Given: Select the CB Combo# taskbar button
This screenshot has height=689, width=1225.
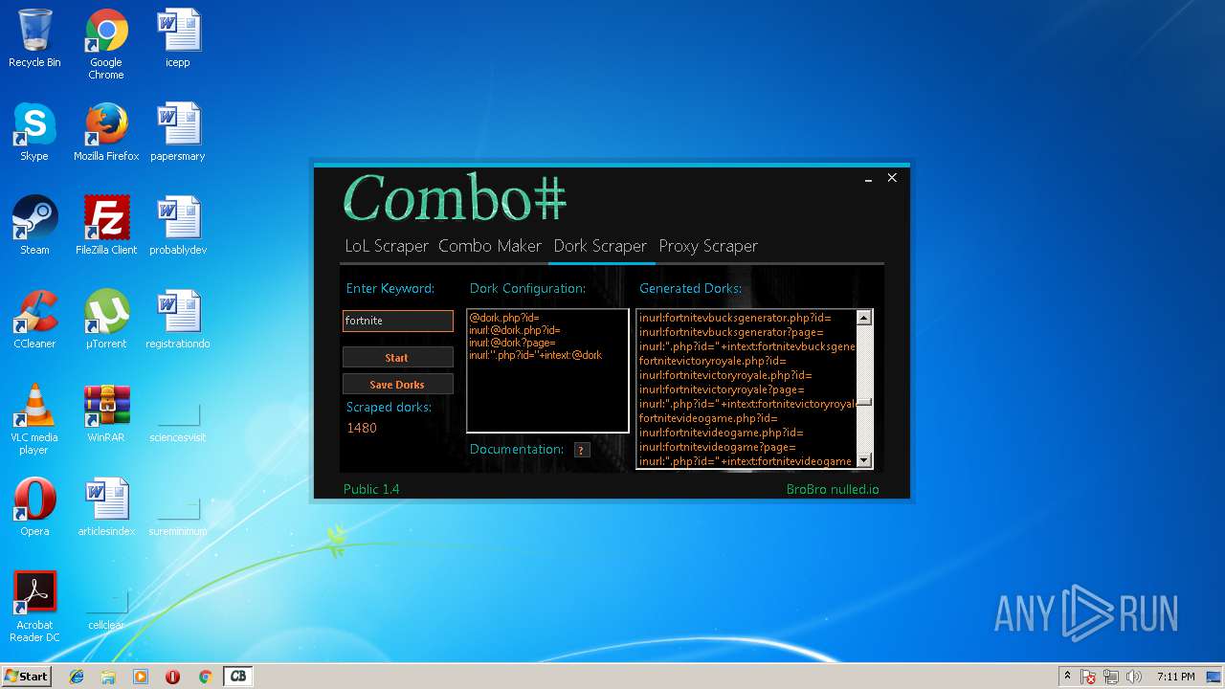Looking at the screenshot, I should (x=237, y=677).
